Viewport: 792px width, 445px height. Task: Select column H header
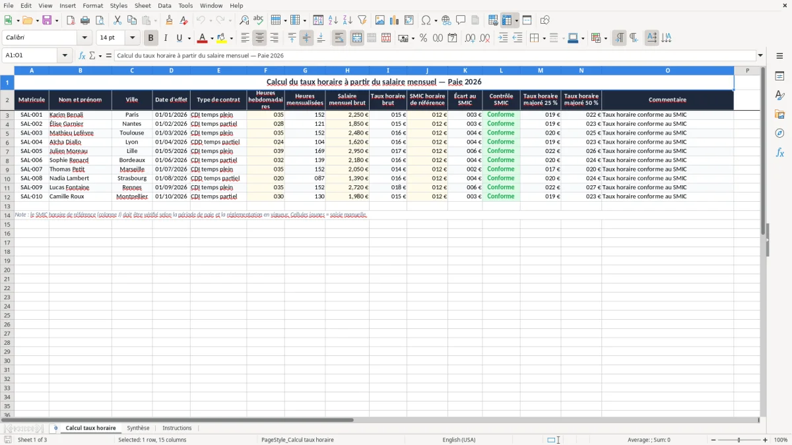pos(347,71)
